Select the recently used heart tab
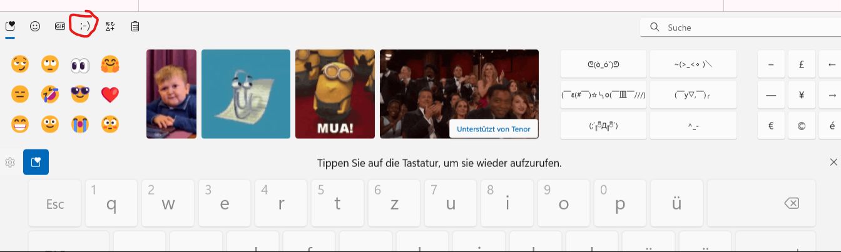The image size is (841, 252). (x=10, y=26)
